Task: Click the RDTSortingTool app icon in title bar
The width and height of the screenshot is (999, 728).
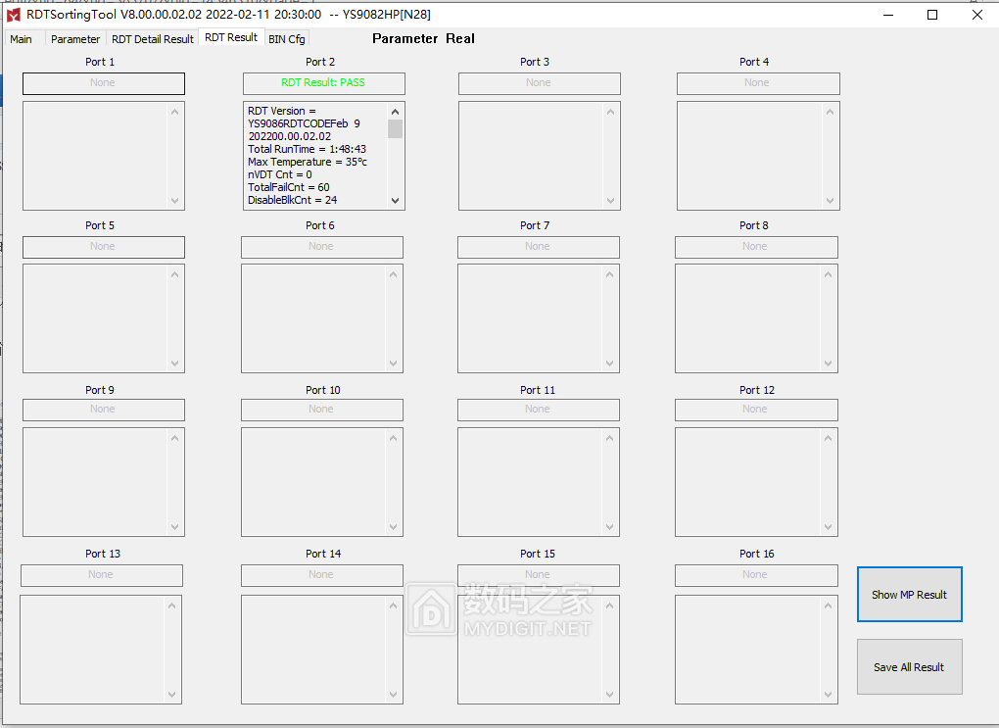Action: tap(14, 15)
